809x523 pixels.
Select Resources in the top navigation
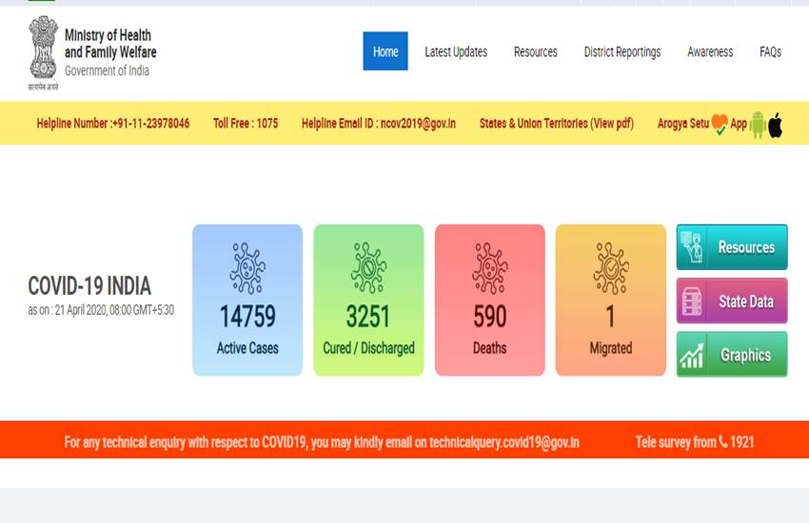tap(536, 51)
